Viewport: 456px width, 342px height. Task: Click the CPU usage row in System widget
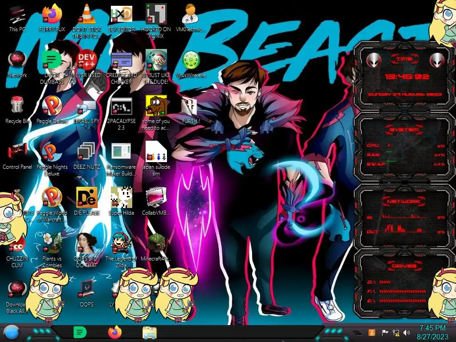click(x=406, y=146)
